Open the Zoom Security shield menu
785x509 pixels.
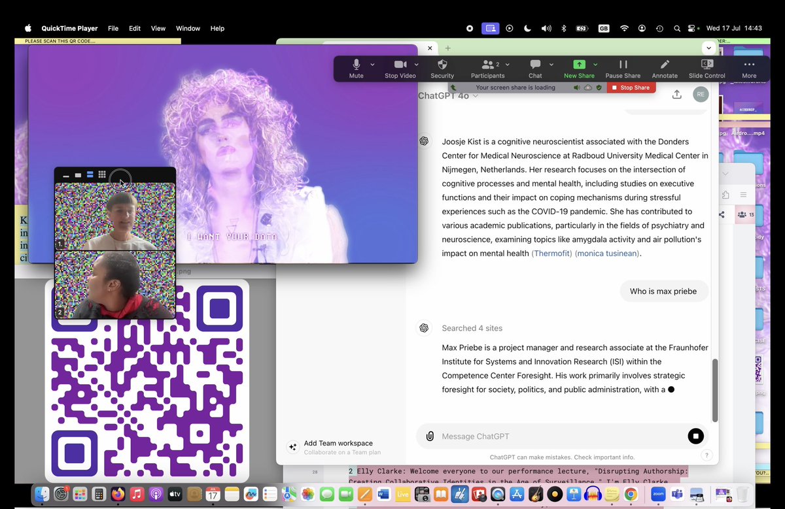442,69
